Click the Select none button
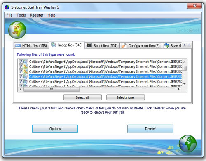Screen dimensions: 206x161 pos(125,97)
